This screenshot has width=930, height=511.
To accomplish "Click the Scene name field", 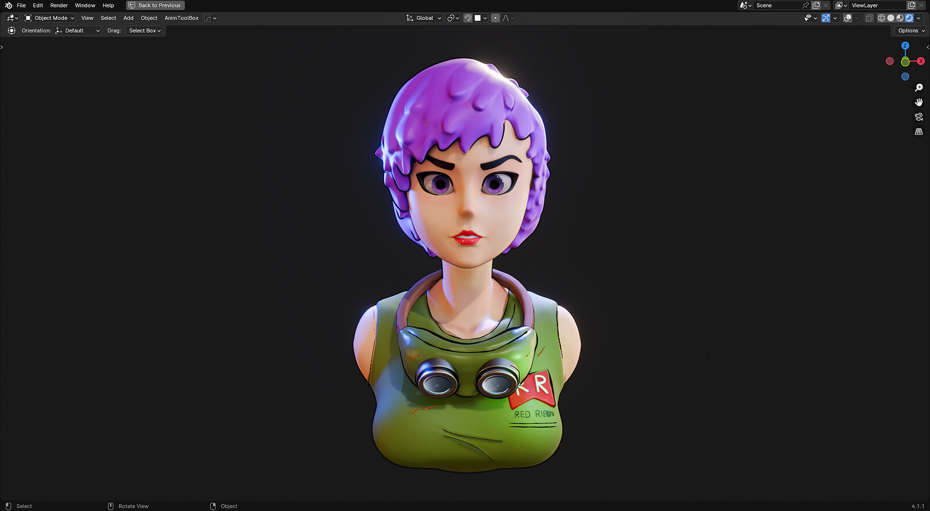I will [x=778, y=5].
